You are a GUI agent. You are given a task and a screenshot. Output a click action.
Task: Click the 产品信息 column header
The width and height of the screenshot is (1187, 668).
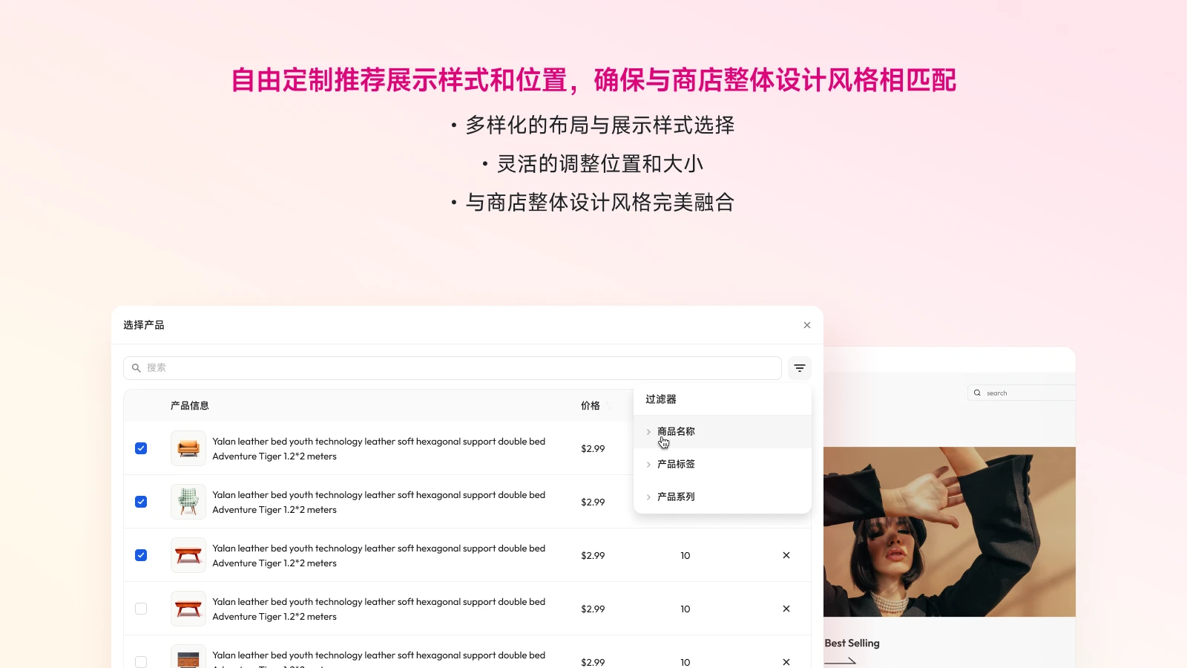190,406
